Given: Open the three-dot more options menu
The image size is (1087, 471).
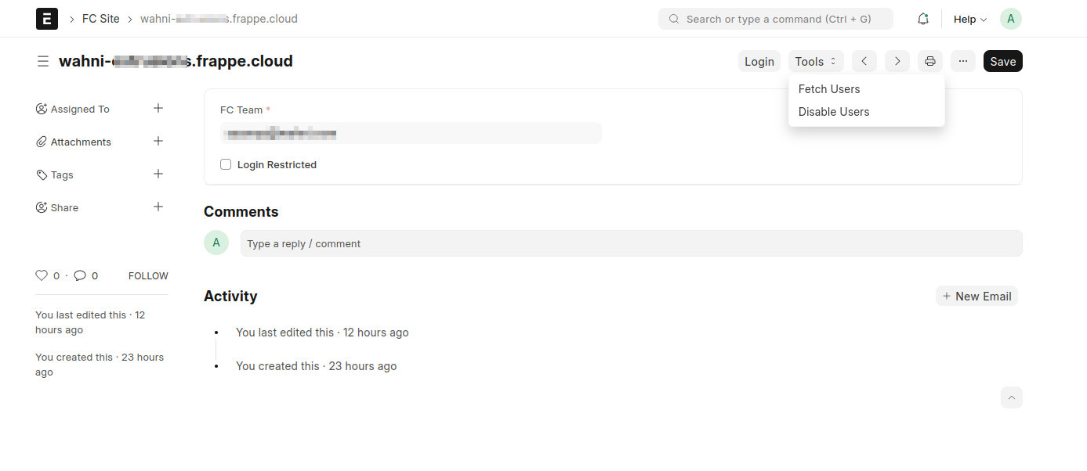Looking at the screenshot, I should [963, 61].
